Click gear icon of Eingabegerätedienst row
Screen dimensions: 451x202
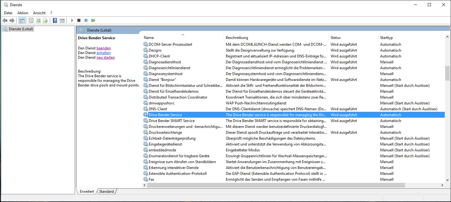pyautogui.click(x=146, y=144)
